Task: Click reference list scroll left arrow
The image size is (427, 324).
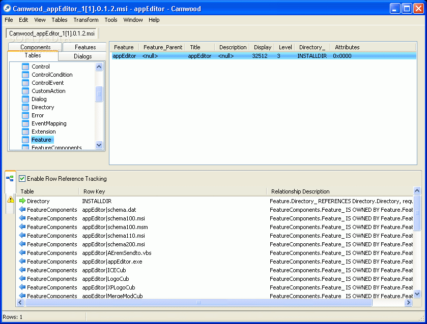Action: pyautogui.click(x=20, y=303)
